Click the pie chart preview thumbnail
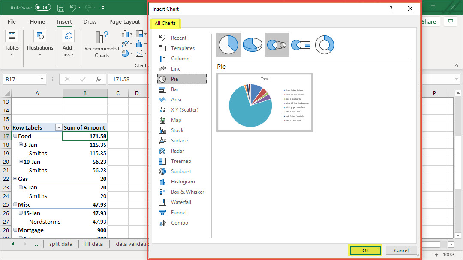Viewport: 463px width, 260px height. click(265, 102)
